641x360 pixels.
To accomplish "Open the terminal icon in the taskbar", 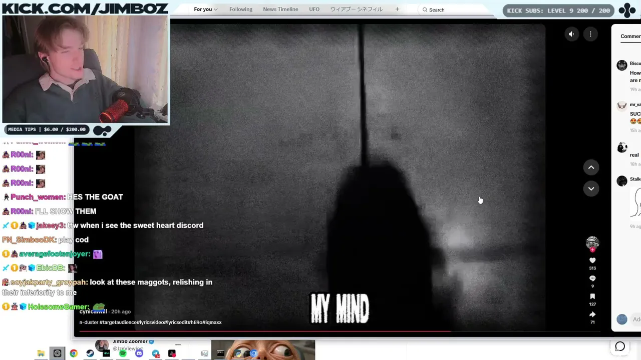I will [221, 353].
